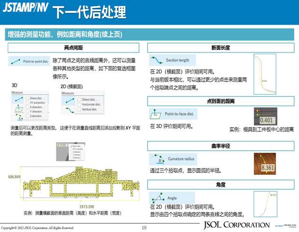This screenshot has height=232, width=299.
Task: Click the Point-to-point dist. tool icon
Action: click(x=16, y=62)
